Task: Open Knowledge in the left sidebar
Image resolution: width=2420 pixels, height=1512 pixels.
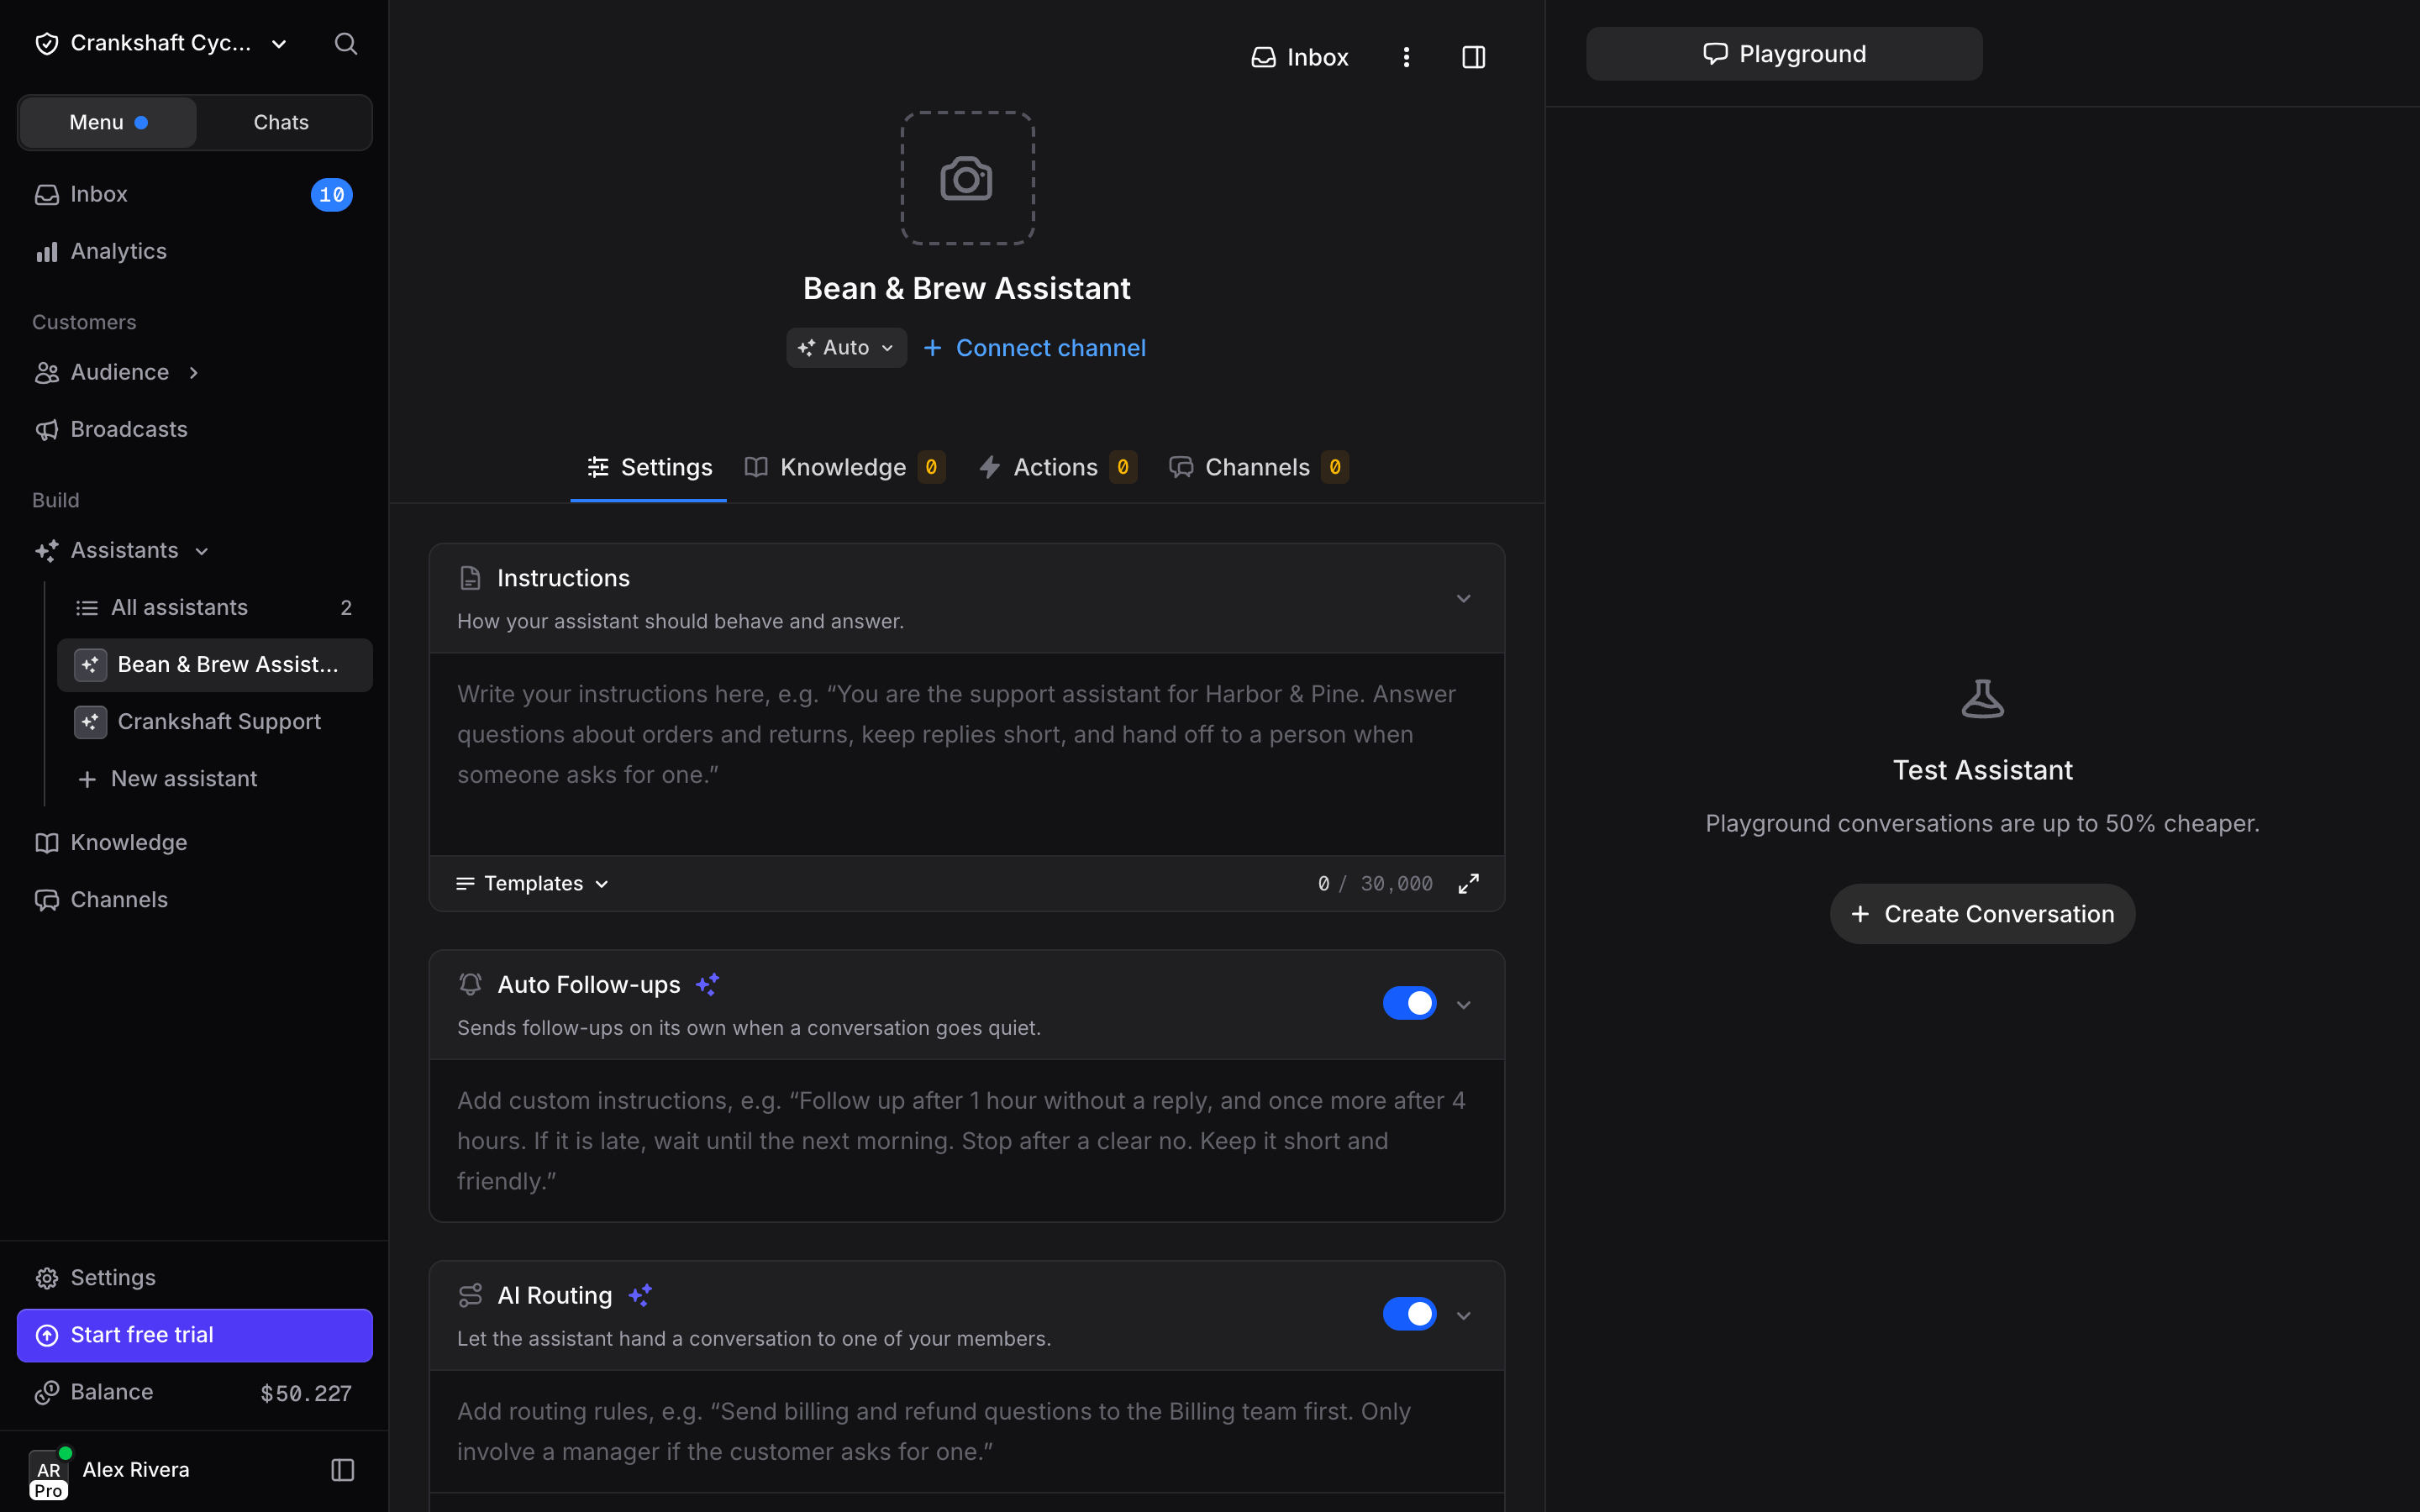Action: 194,842
